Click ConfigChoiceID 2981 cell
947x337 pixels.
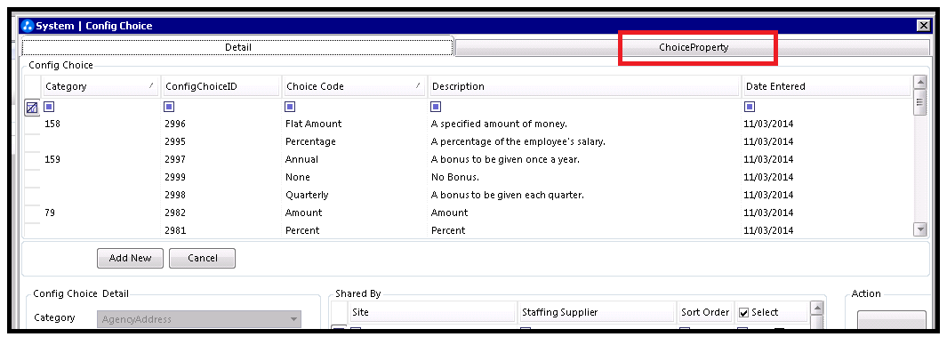point(175,230)
